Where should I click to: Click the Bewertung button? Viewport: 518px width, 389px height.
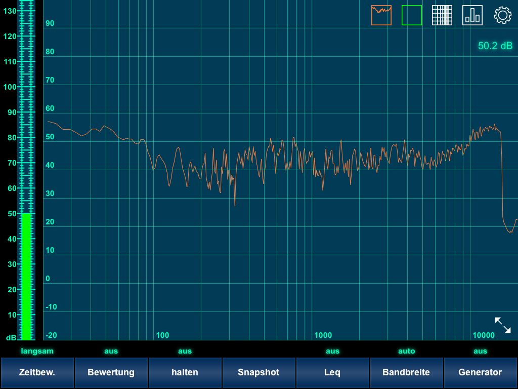111,372
